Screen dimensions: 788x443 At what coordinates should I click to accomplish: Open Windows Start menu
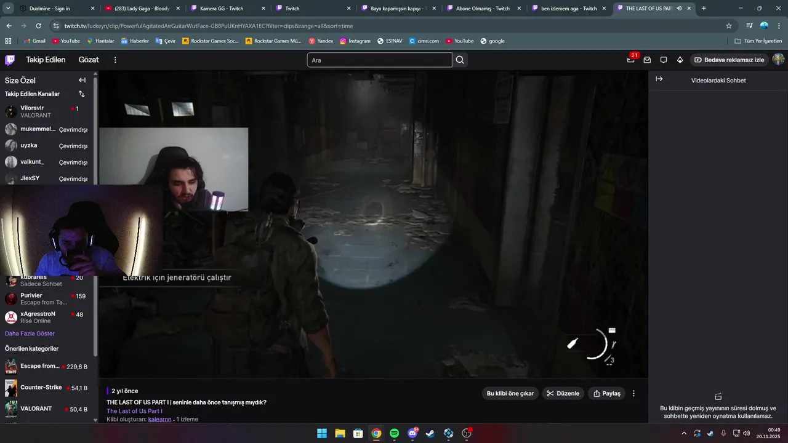click(x=322, y=433)
